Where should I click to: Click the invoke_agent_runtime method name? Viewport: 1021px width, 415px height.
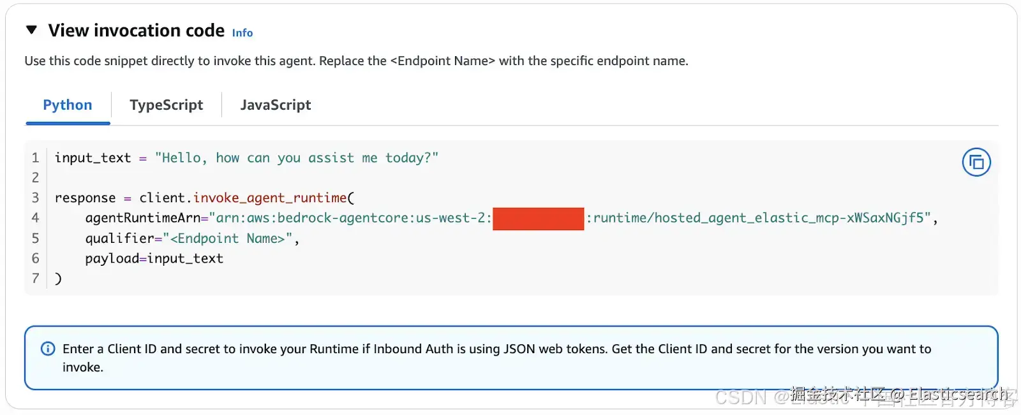(x=270, y=198)
